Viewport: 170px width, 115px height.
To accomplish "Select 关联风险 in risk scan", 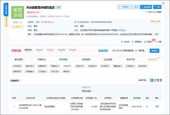I will coord(39,51).
